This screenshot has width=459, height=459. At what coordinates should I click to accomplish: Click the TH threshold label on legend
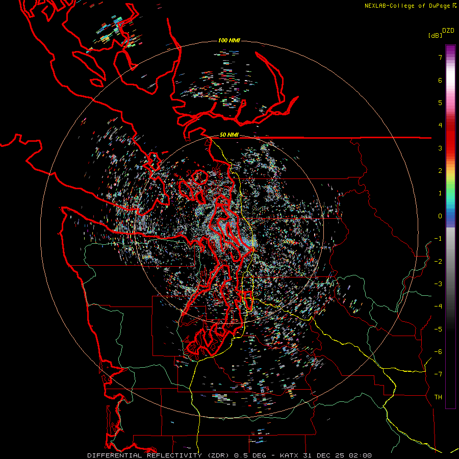pos(438,397)
